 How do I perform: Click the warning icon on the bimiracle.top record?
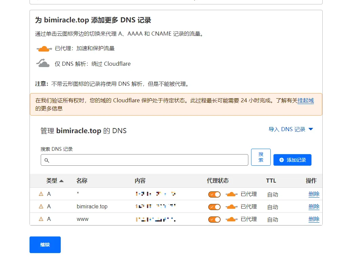click(x=41, y=206)
